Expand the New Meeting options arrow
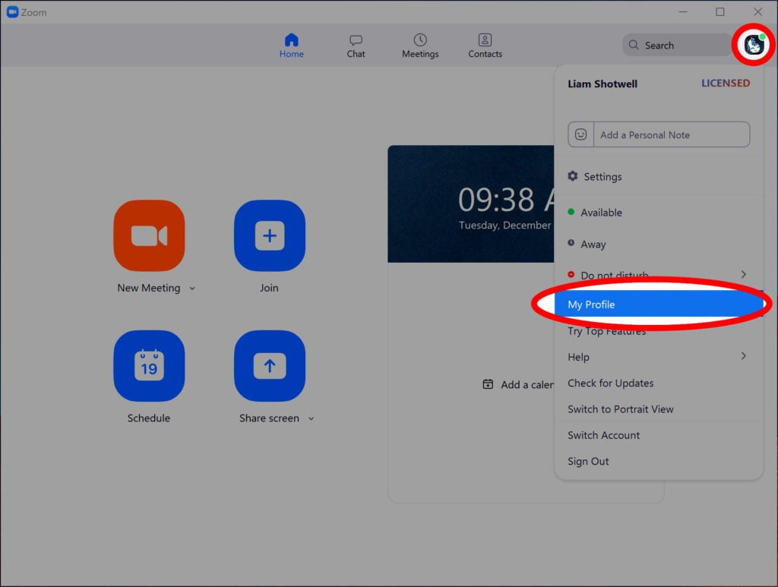This screenshot has height=587, width=778. click(192, 289)
